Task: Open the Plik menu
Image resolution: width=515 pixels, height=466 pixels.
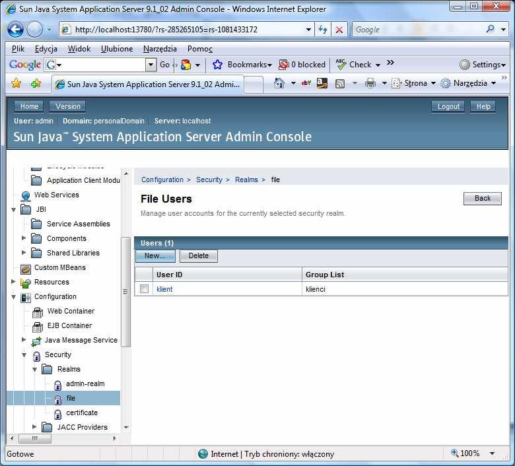Action: [x=18, y=49]
